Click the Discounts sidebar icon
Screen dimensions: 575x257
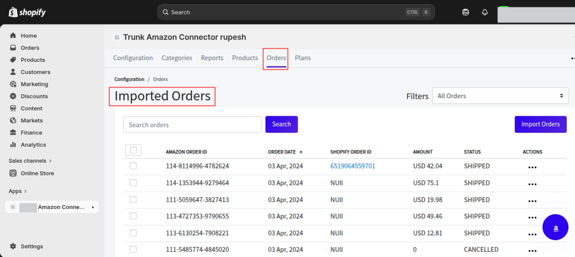(x=13, y=96)
